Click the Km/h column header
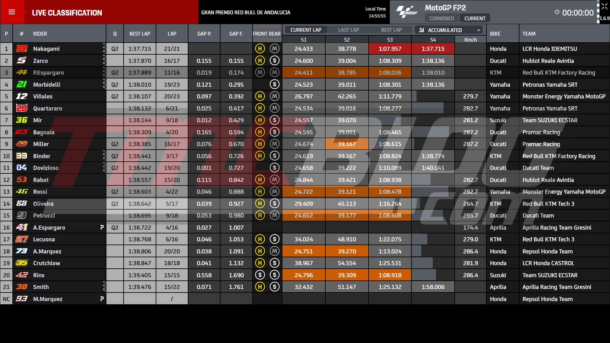Viewport: 610px width, 343px height. tap(471, 40)
